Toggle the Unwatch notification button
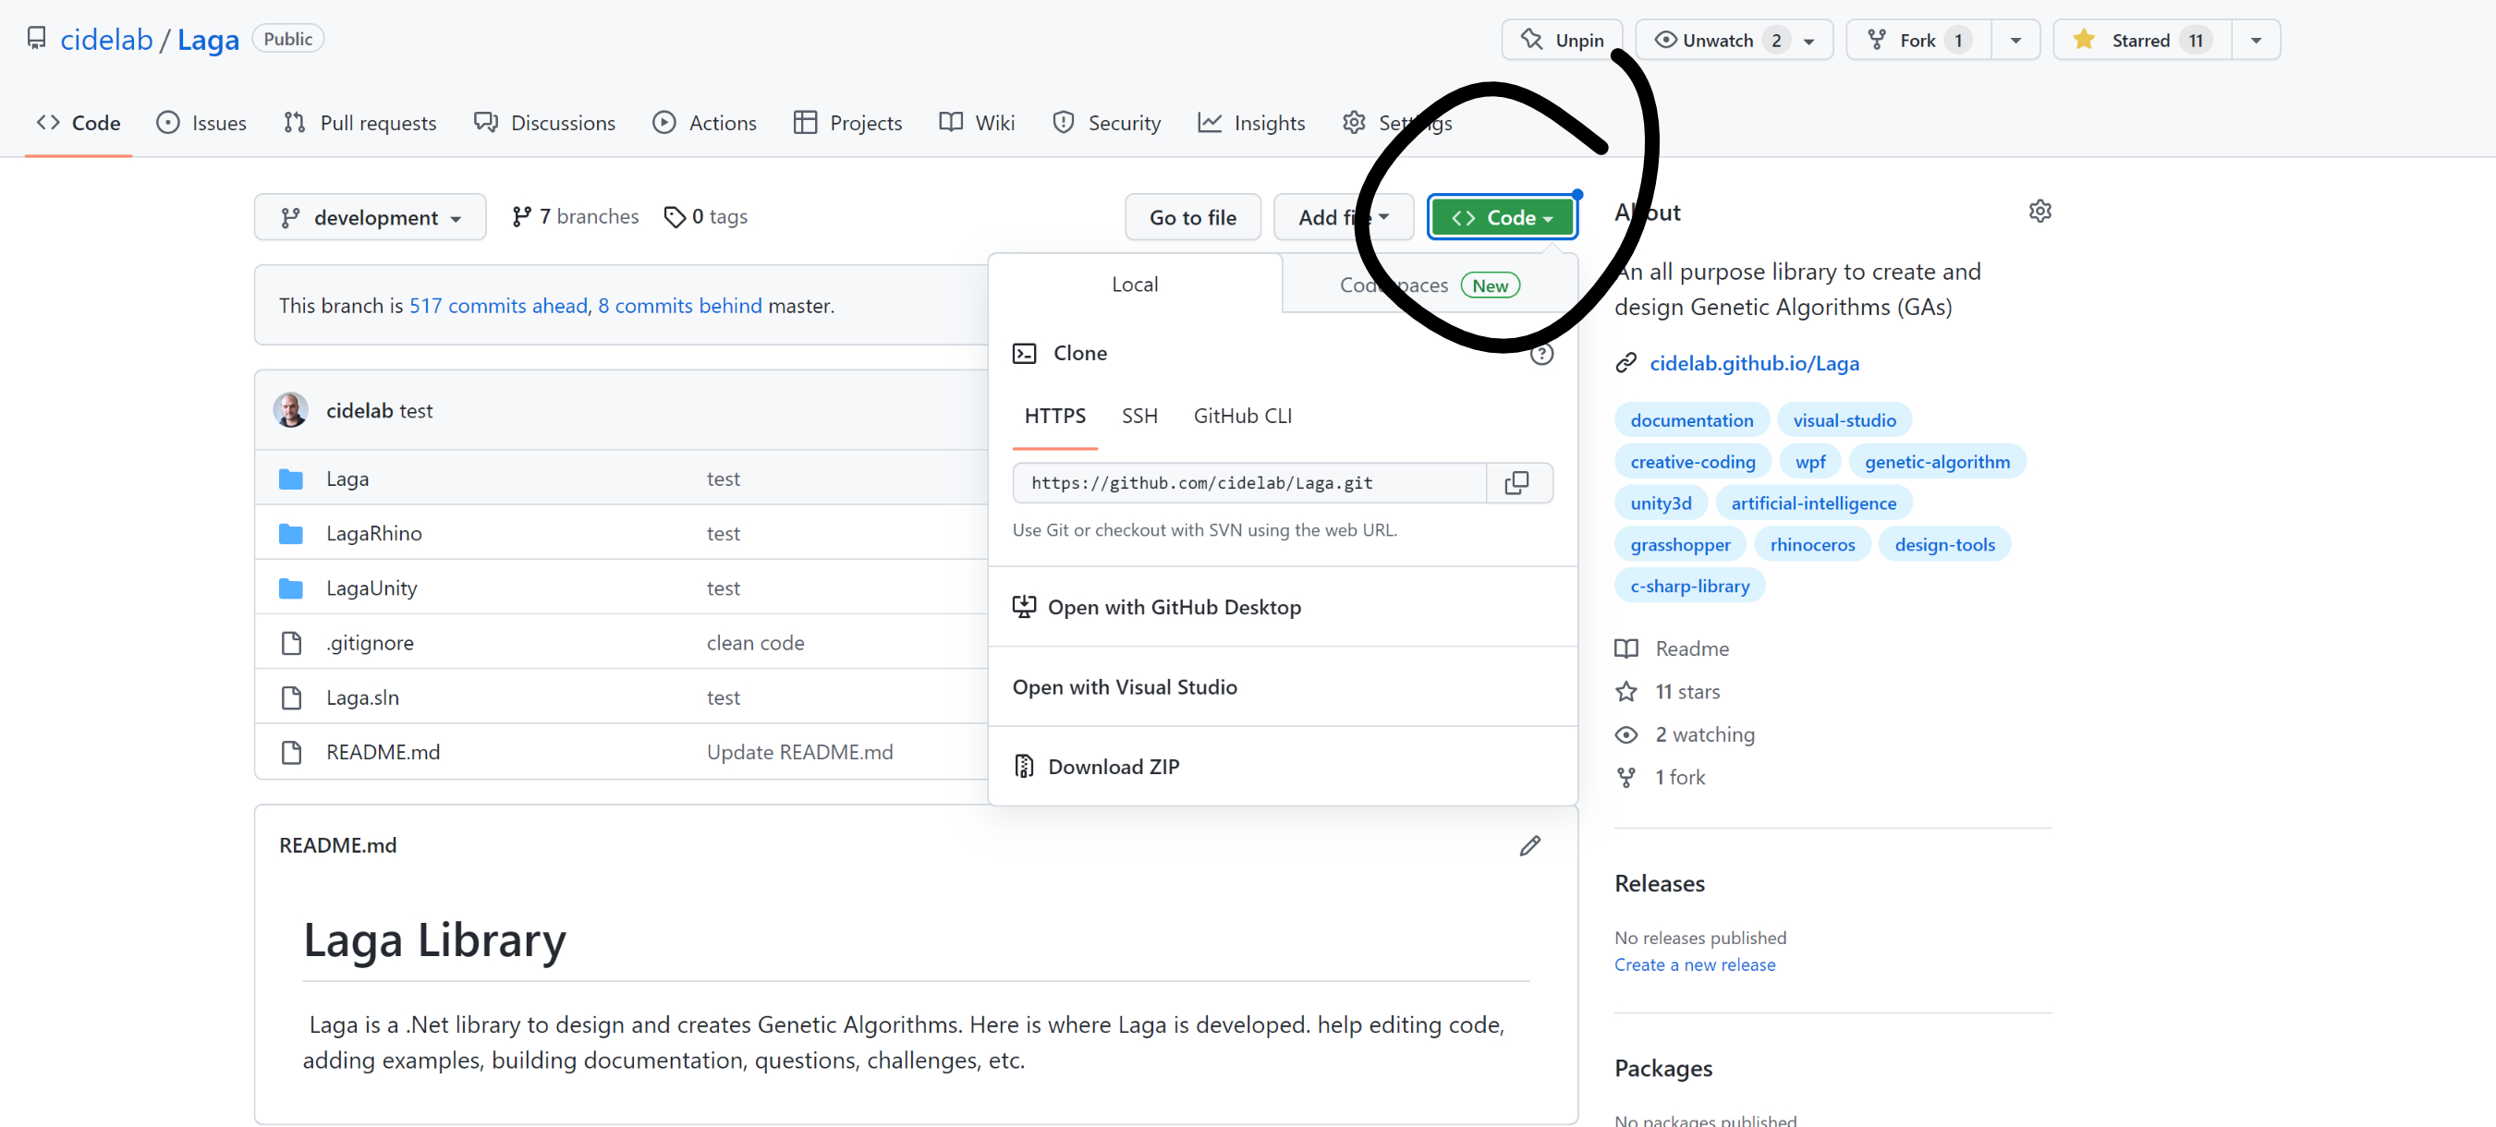2496x1127 pixels. tap(1716, 40)
